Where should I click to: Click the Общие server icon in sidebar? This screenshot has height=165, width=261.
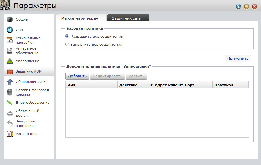[x=10, y=20]
